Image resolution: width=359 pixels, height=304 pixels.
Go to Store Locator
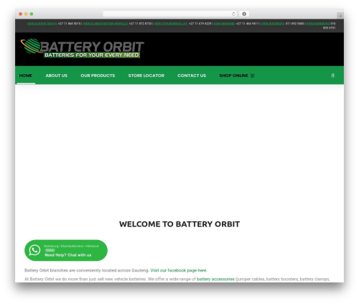[x=146, y=75]
